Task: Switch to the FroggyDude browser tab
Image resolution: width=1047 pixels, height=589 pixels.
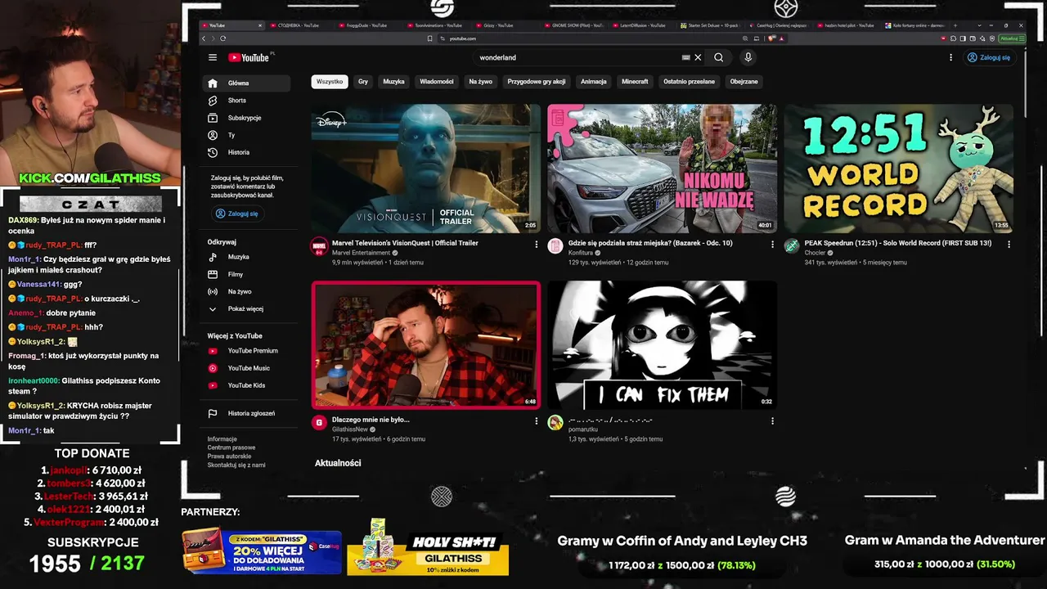Action: coord(367,25)
